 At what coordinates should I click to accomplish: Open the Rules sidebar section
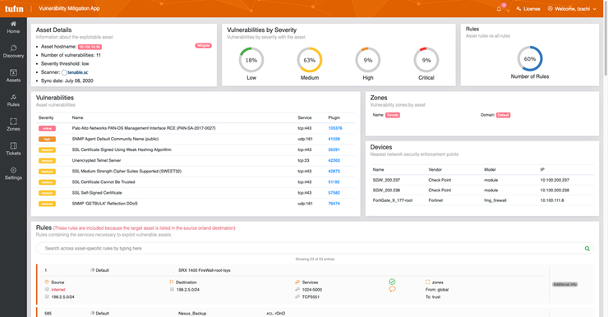[x=13, y=100]
